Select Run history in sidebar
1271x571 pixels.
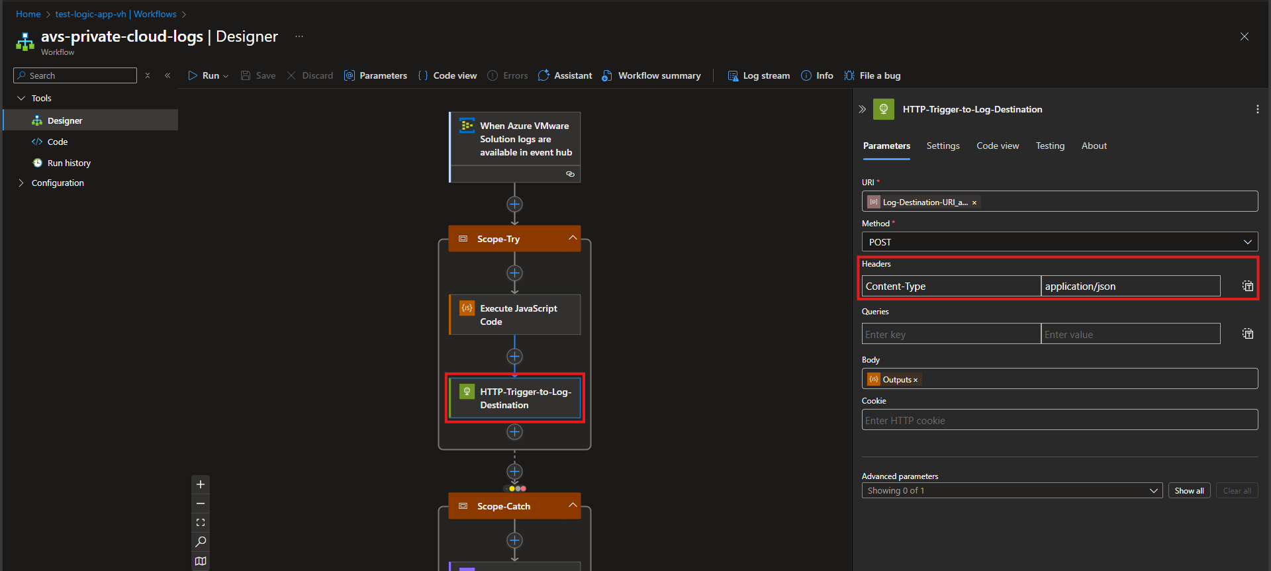(x=69, y=163)
